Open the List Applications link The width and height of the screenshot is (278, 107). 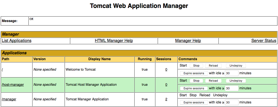(16, 41)
